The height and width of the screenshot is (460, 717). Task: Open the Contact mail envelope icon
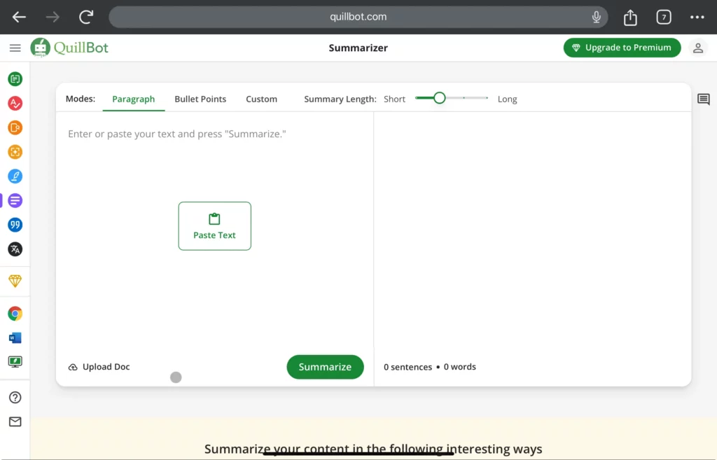15,421
